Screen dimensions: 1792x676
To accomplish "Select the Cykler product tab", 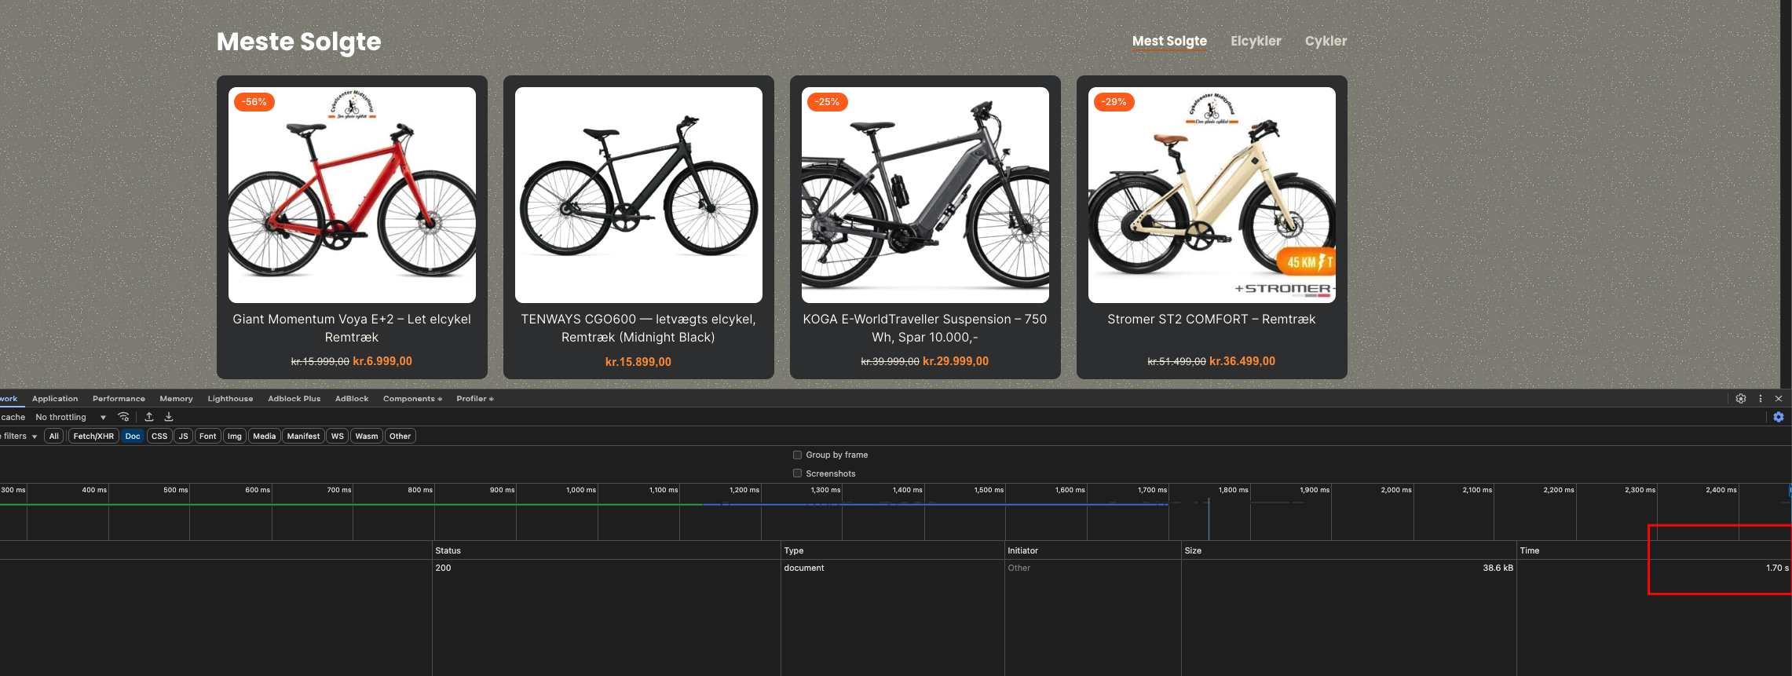I will 1326,41.
